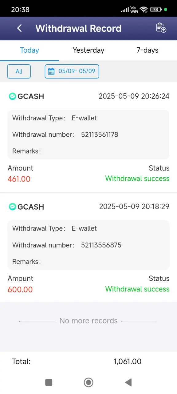This screenshot has height=394, width=177.
Task: Tap the calendar icon in date filter
Action: pos(51,71)
